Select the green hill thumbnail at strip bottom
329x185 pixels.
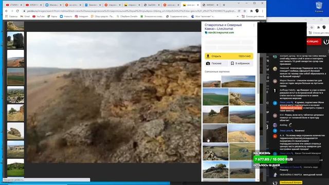coord(15,168)
